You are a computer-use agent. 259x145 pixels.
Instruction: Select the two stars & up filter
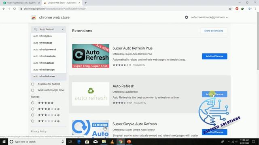click(33, 121)
